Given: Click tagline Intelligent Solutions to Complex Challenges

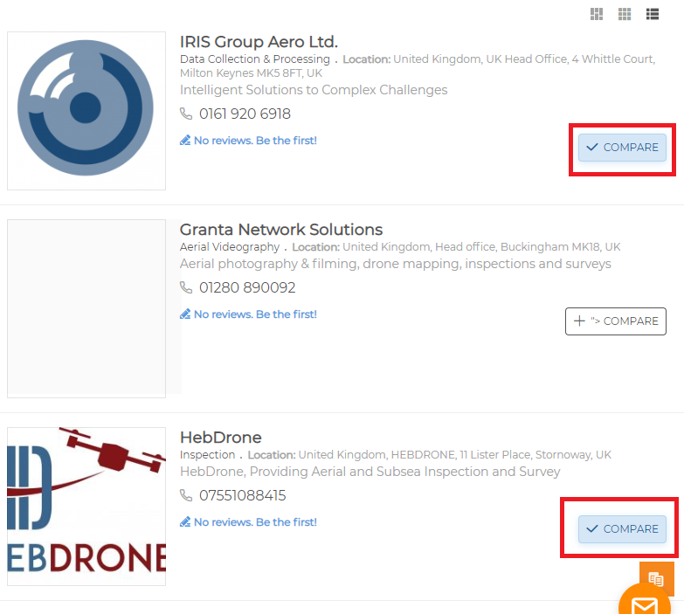Looking at the screenshot, I should tap(314, 90).
